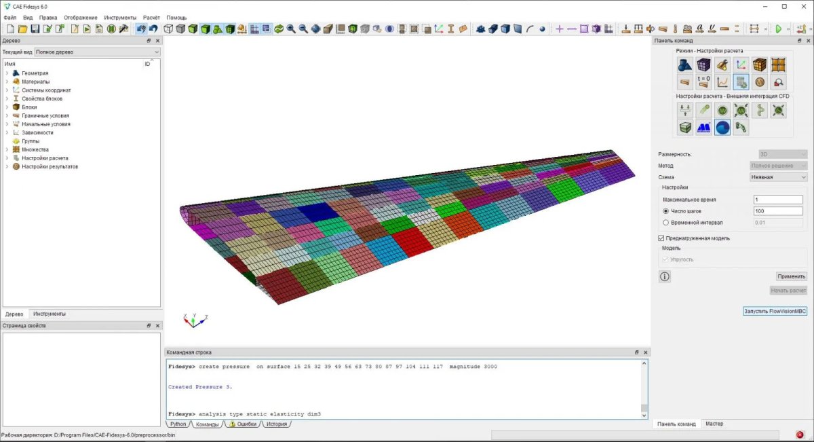Open the Файл menu
The width and height of the screenshot is (814, 442).
tap(9, 17)
